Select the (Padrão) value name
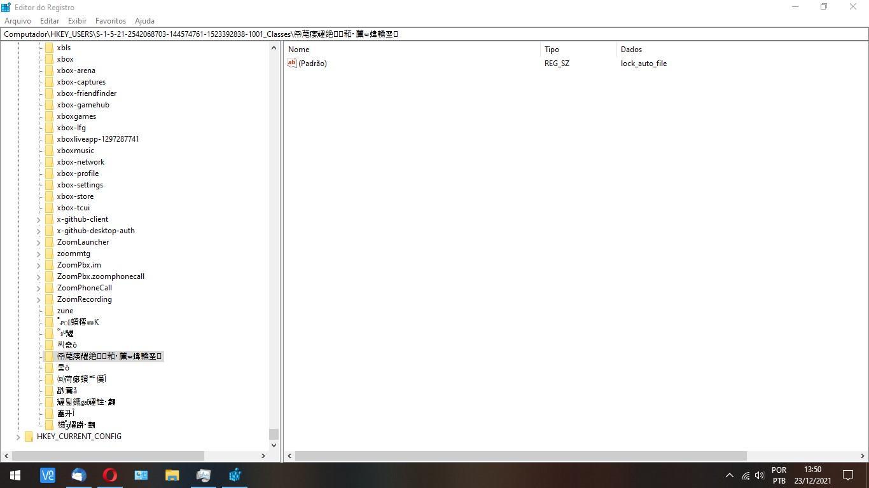The image size is (869, 488). point(312,64)
